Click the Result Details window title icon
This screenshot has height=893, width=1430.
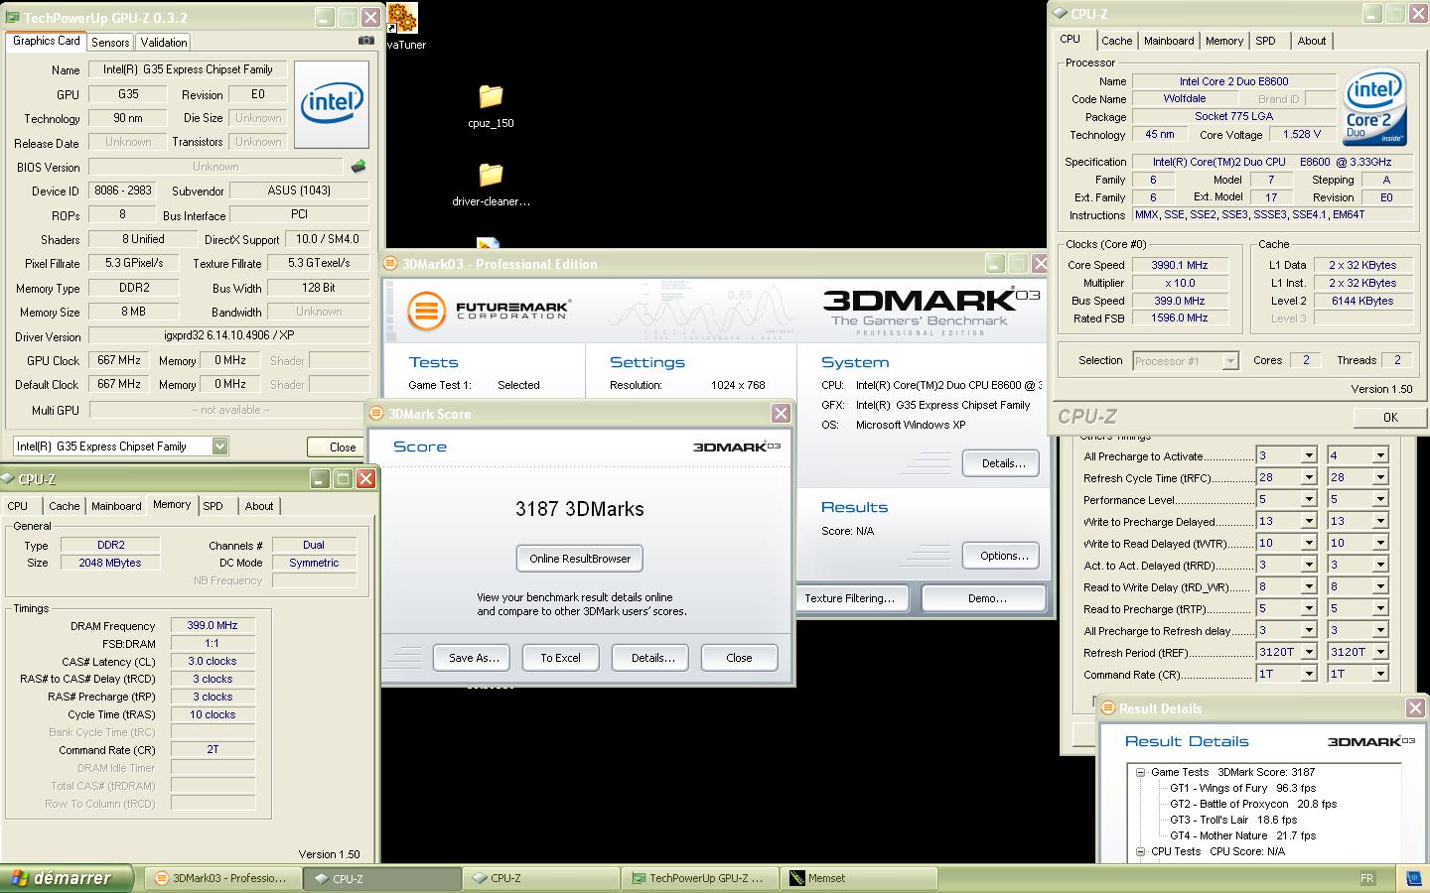coord(1108,708)
